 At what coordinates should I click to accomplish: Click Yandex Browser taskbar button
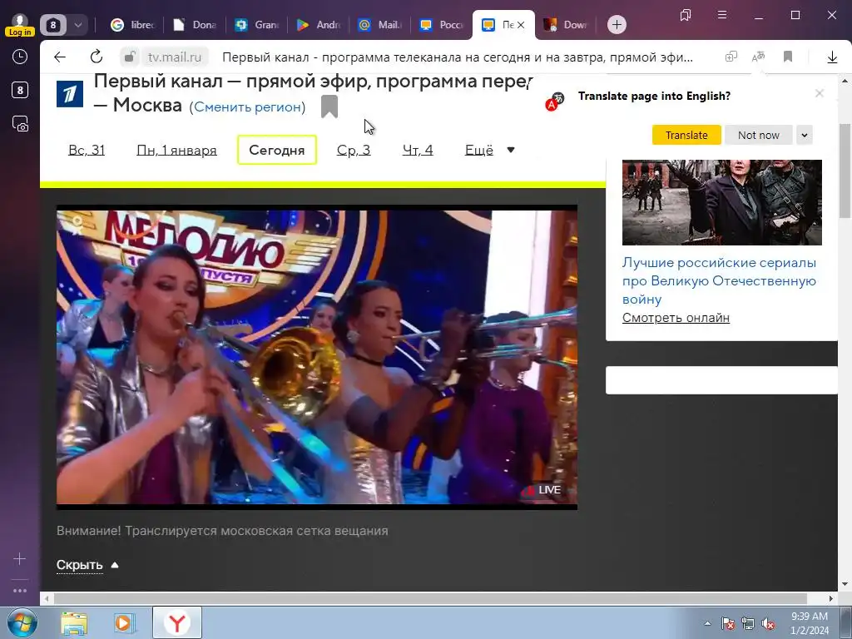(x=177, y=622)
